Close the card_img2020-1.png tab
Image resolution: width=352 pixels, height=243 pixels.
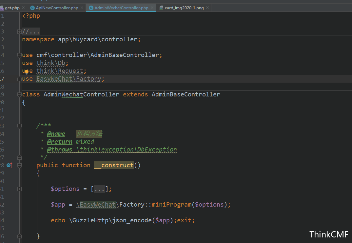click(x=207, y=8)
